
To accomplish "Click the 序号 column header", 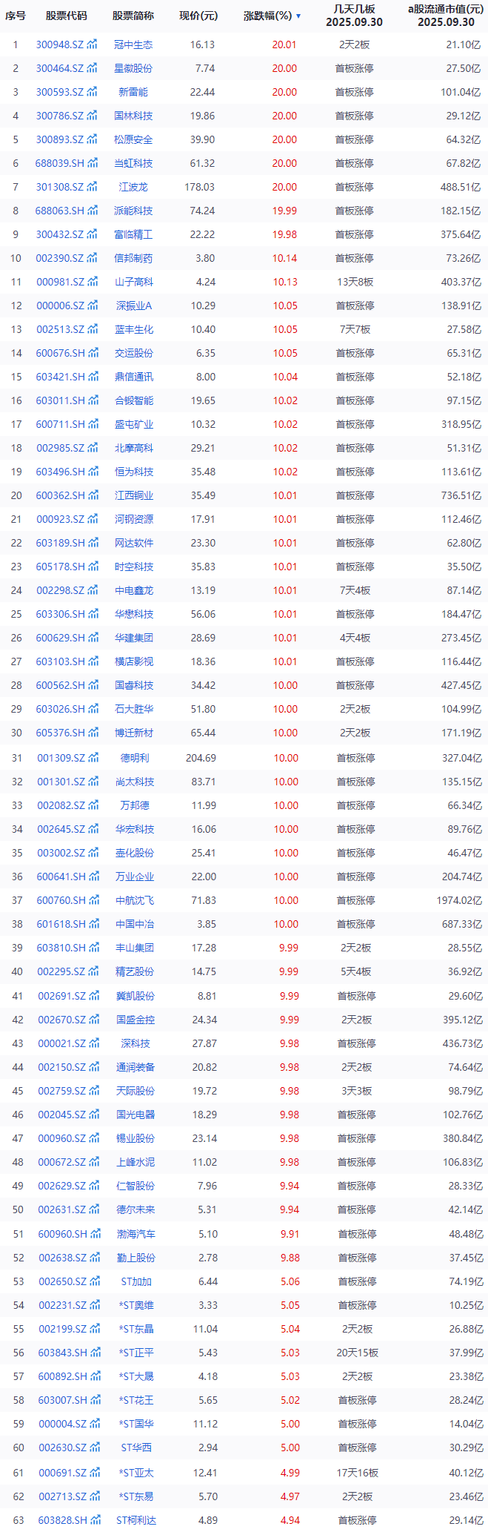I will coord(16,16).
